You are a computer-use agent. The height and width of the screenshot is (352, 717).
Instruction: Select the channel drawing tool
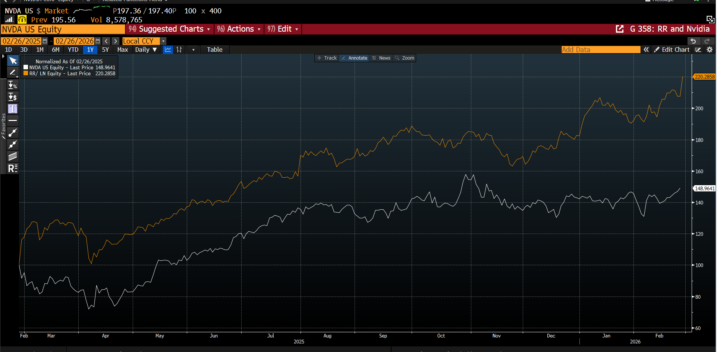coord(13,156)
